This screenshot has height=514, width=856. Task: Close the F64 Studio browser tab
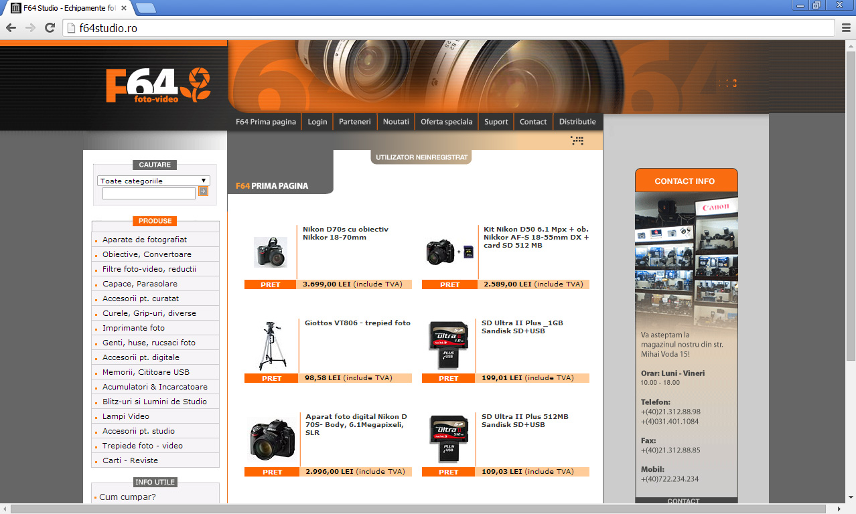124,8
